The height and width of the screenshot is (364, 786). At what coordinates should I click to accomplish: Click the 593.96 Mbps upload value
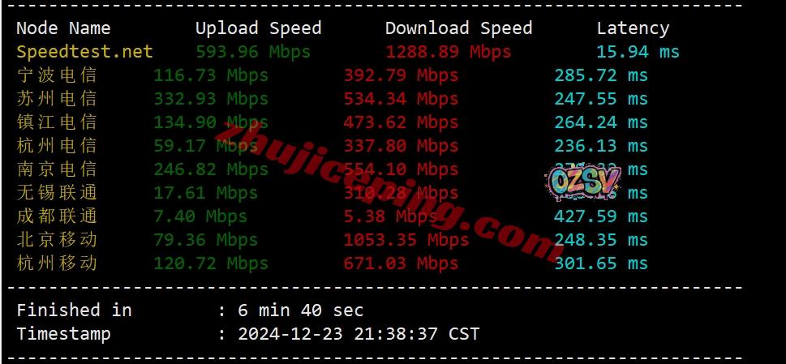(253, 52)
